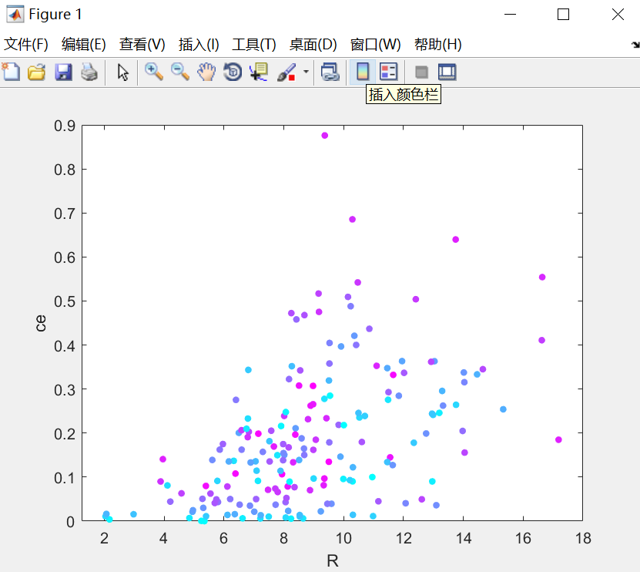The width and height of the screenshot is (640, 572).
Task: Open a file with the folder icon
Action: coord(37,72)
